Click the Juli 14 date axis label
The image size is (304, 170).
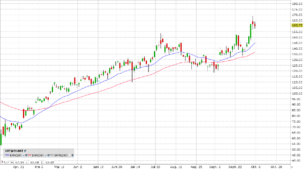click(135, 167)
